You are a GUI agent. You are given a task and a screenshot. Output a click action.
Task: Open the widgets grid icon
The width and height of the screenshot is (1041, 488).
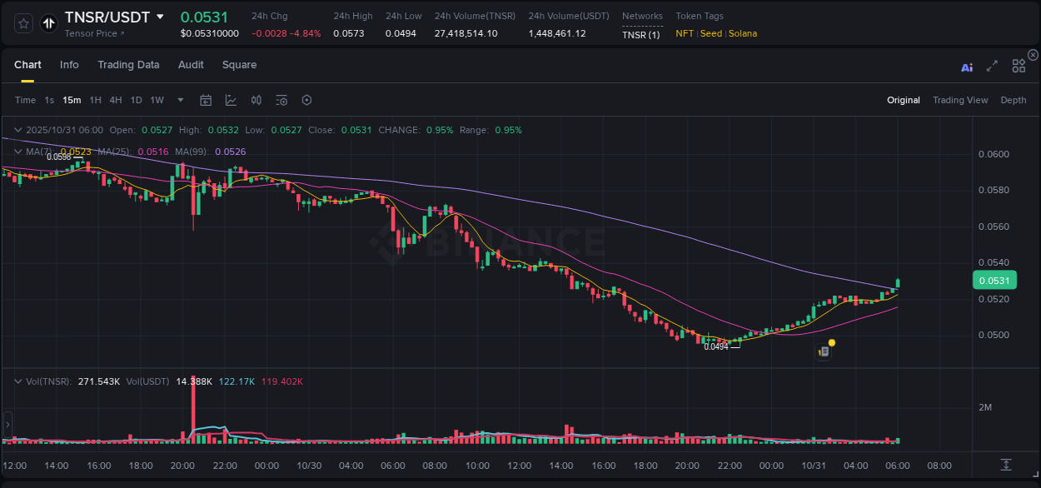1019,66
